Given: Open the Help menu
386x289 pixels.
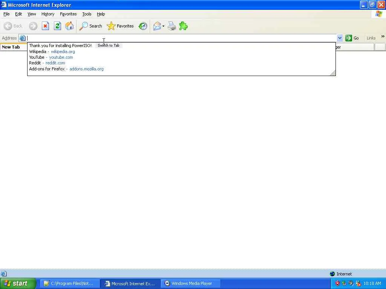Looking at the screenshot, I should 101,14.
